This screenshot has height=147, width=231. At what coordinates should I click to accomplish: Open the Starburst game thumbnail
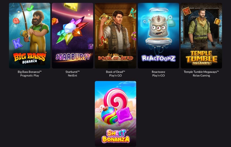pyautogui.click(x=72, y=36)
